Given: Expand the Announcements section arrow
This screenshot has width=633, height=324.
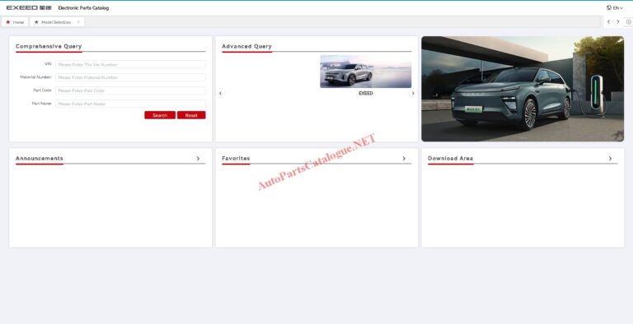Looking at the screenshot, I should pos(198,159).
